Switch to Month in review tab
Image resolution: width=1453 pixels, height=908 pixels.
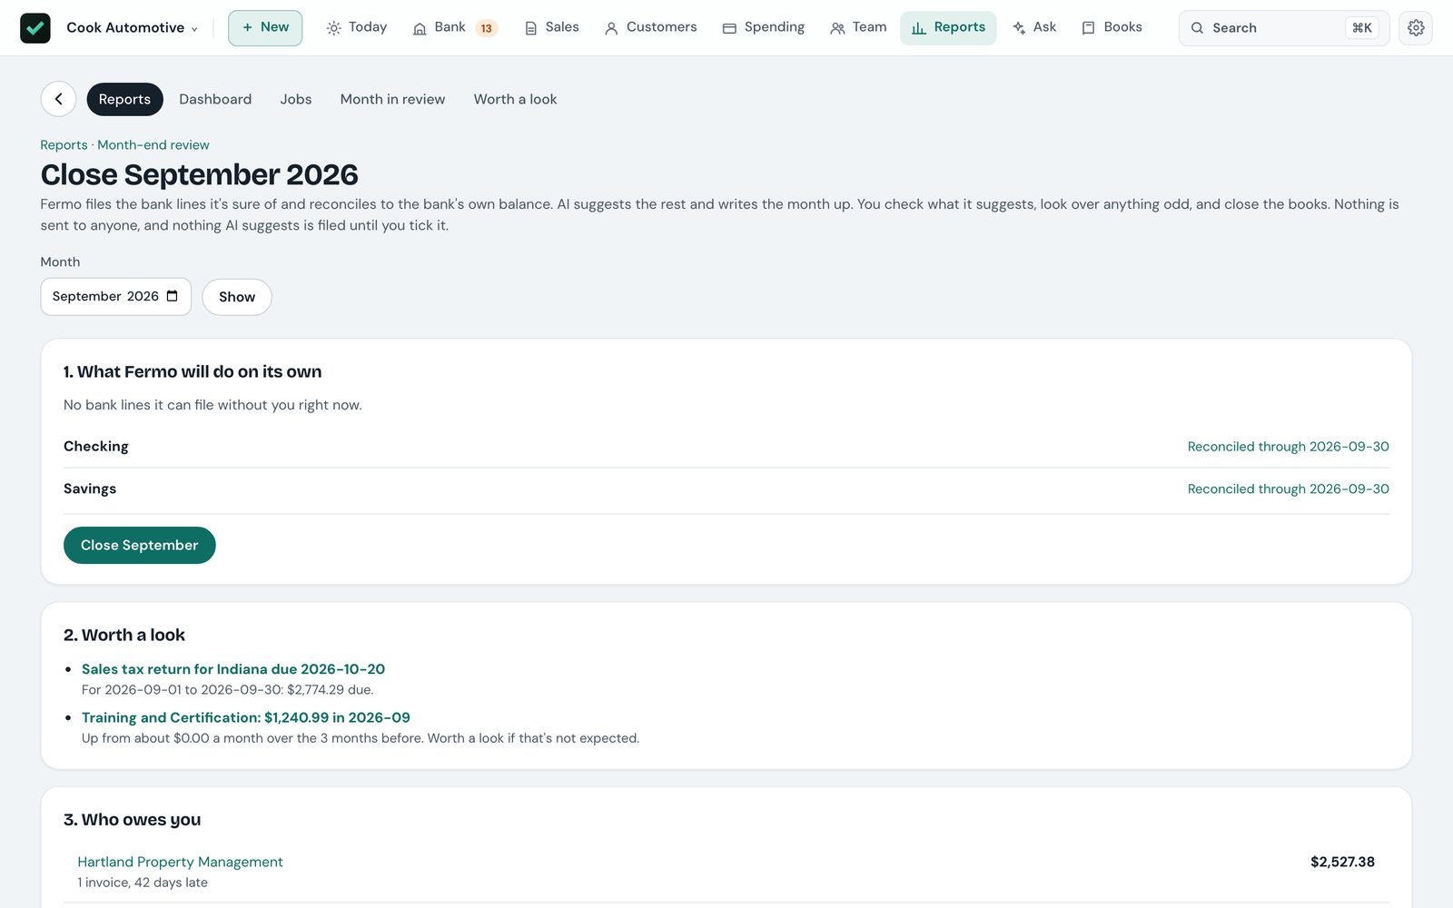point(392,99)
